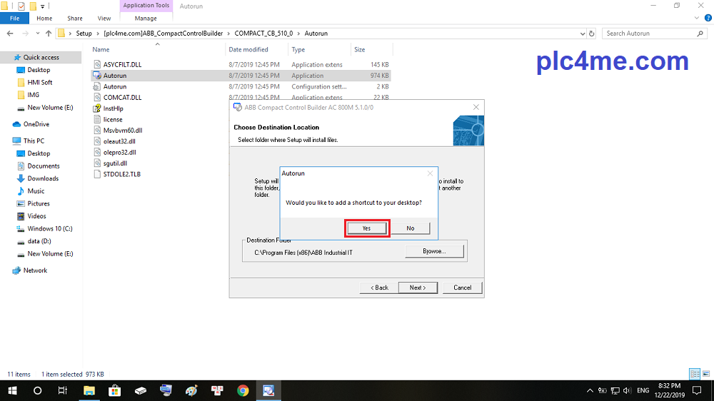Screen dimensions: 714x401
Task: Open Network in navigation pane
Action: tap(36, 270)
